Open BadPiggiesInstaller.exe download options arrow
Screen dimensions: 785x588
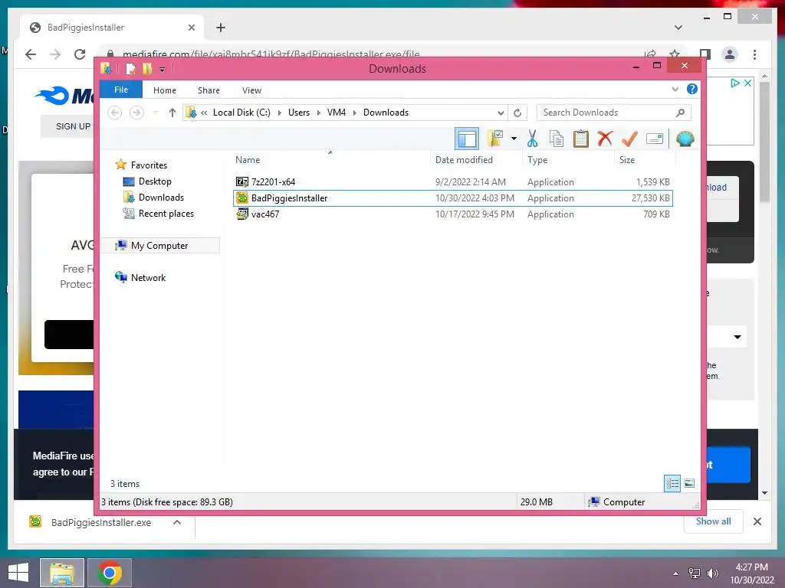(177, 522)
